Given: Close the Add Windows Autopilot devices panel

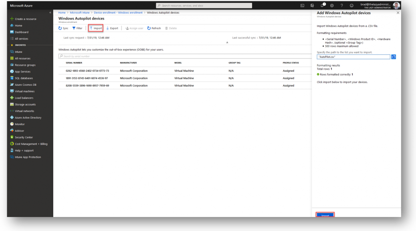Looking at the screenshot, I should [398, 13].
